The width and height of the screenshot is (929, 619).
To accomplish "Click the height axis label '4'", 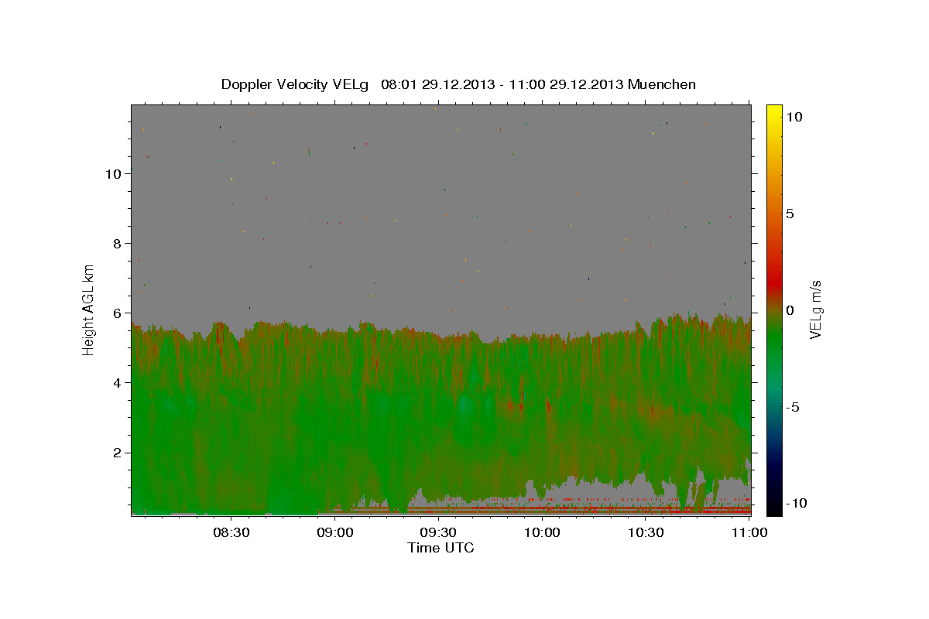I will pos(118,383).
